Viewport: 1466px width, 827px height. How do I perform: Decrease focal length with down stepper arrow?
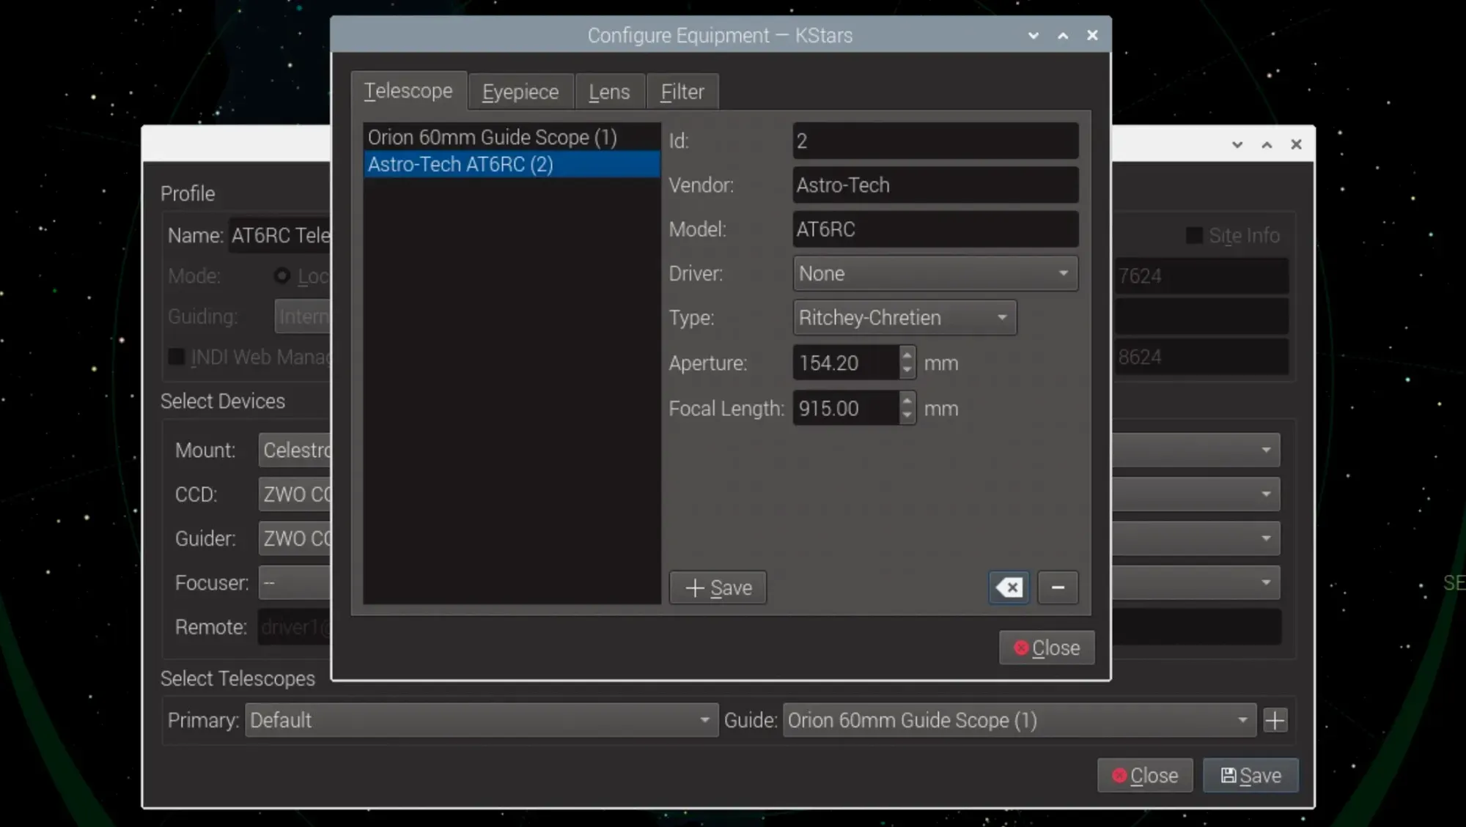tap(907, 415)
